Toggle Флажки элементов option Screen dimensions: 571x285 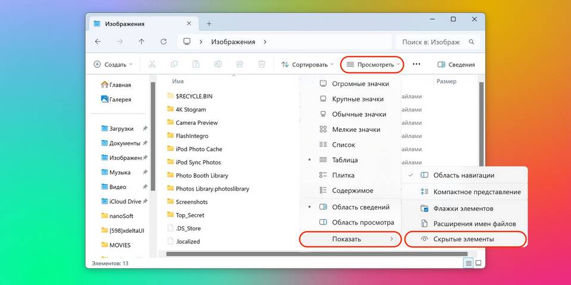[x=465, y=208]
